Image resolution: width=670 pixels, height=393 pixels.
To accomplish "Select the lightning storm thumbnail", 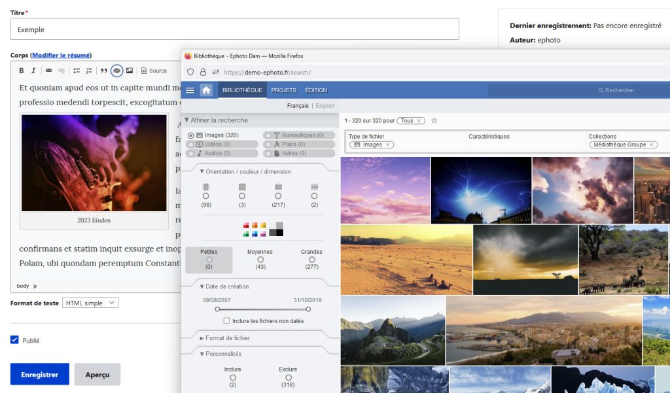I will (x=481, y=190).
